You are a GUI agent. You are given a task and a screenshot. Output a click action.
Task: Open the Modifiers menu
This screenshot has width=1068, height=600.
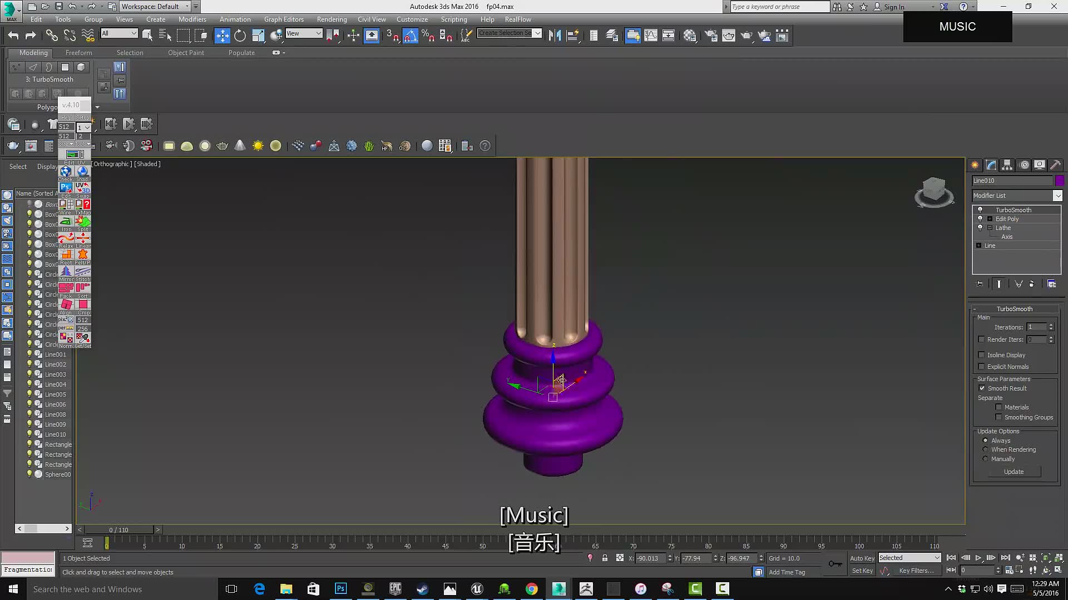pos(192,19)
